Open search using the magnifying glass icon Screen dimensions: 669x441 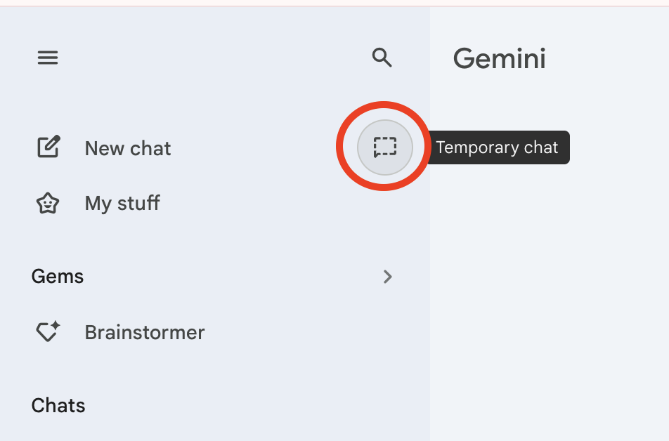point(382,58)
